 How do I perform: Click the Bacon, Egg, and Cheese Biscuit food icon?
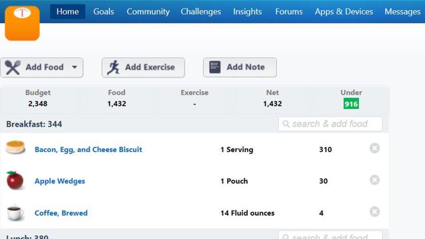coord(15,147)
